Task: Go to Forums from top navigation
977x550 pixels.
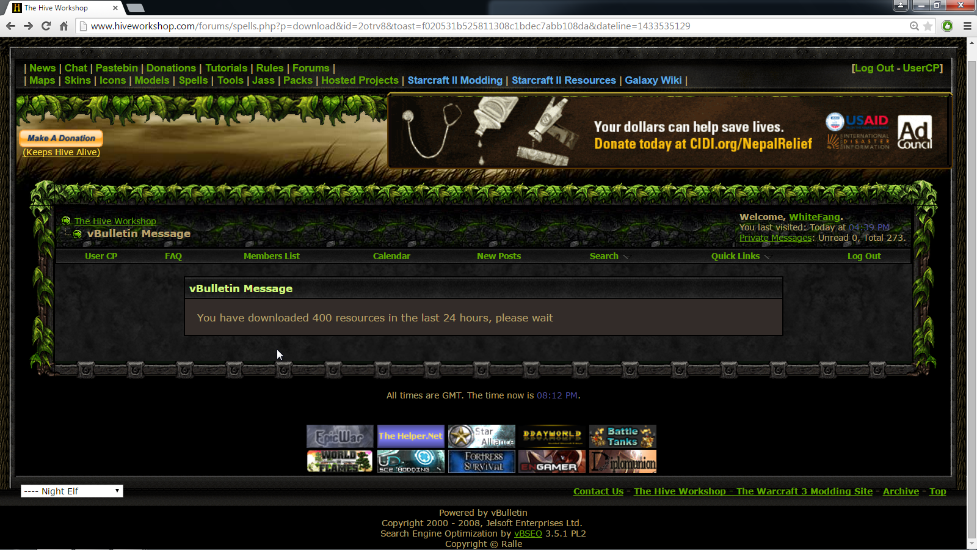Action: click(311, 68)
